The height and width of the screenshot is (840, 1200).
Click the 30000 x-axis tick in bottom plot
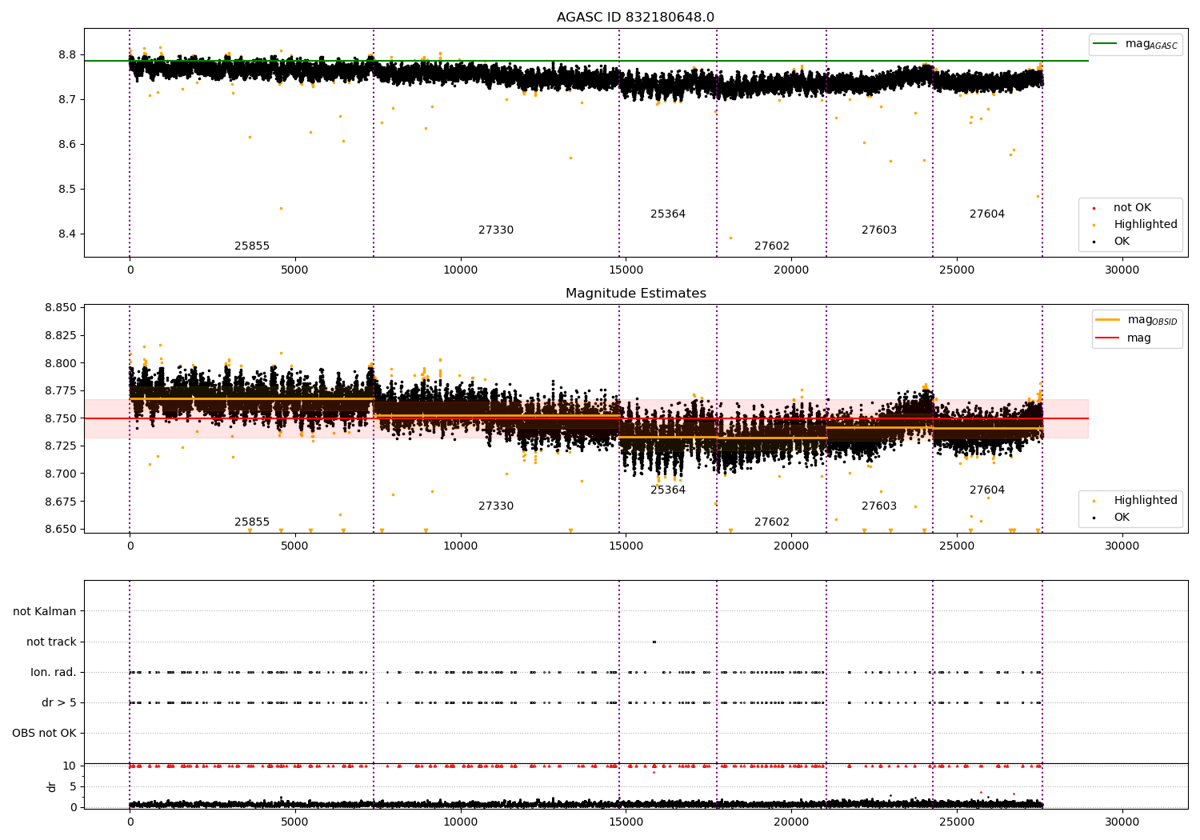pos(1122,822)
